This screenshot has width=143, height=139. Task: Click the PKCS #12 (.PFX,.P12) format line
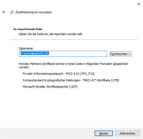tap(59, 74)
